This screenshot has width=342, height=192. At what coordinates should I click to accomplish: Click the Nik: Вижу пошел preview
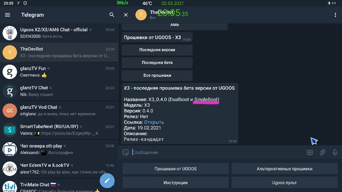pos(36,95)
